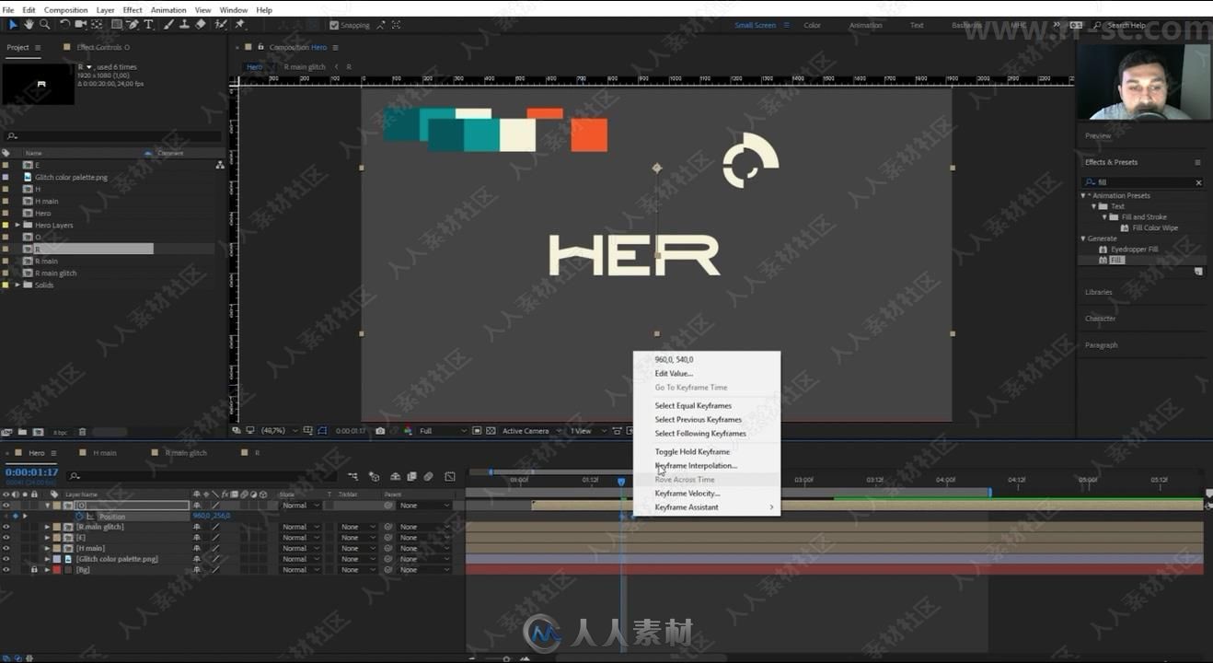Select the Puppet Pin tool
The height and width of the screenshot is (663, 1213).
240,25
